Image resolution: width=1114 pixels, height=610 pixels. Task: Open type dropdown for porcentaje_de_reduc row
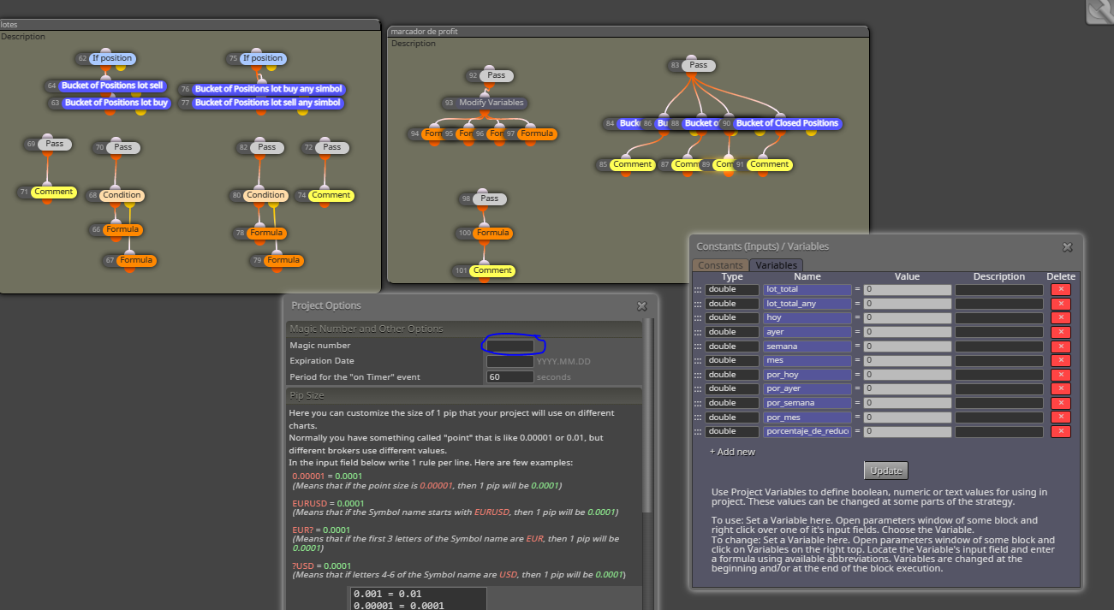(731, 431)
